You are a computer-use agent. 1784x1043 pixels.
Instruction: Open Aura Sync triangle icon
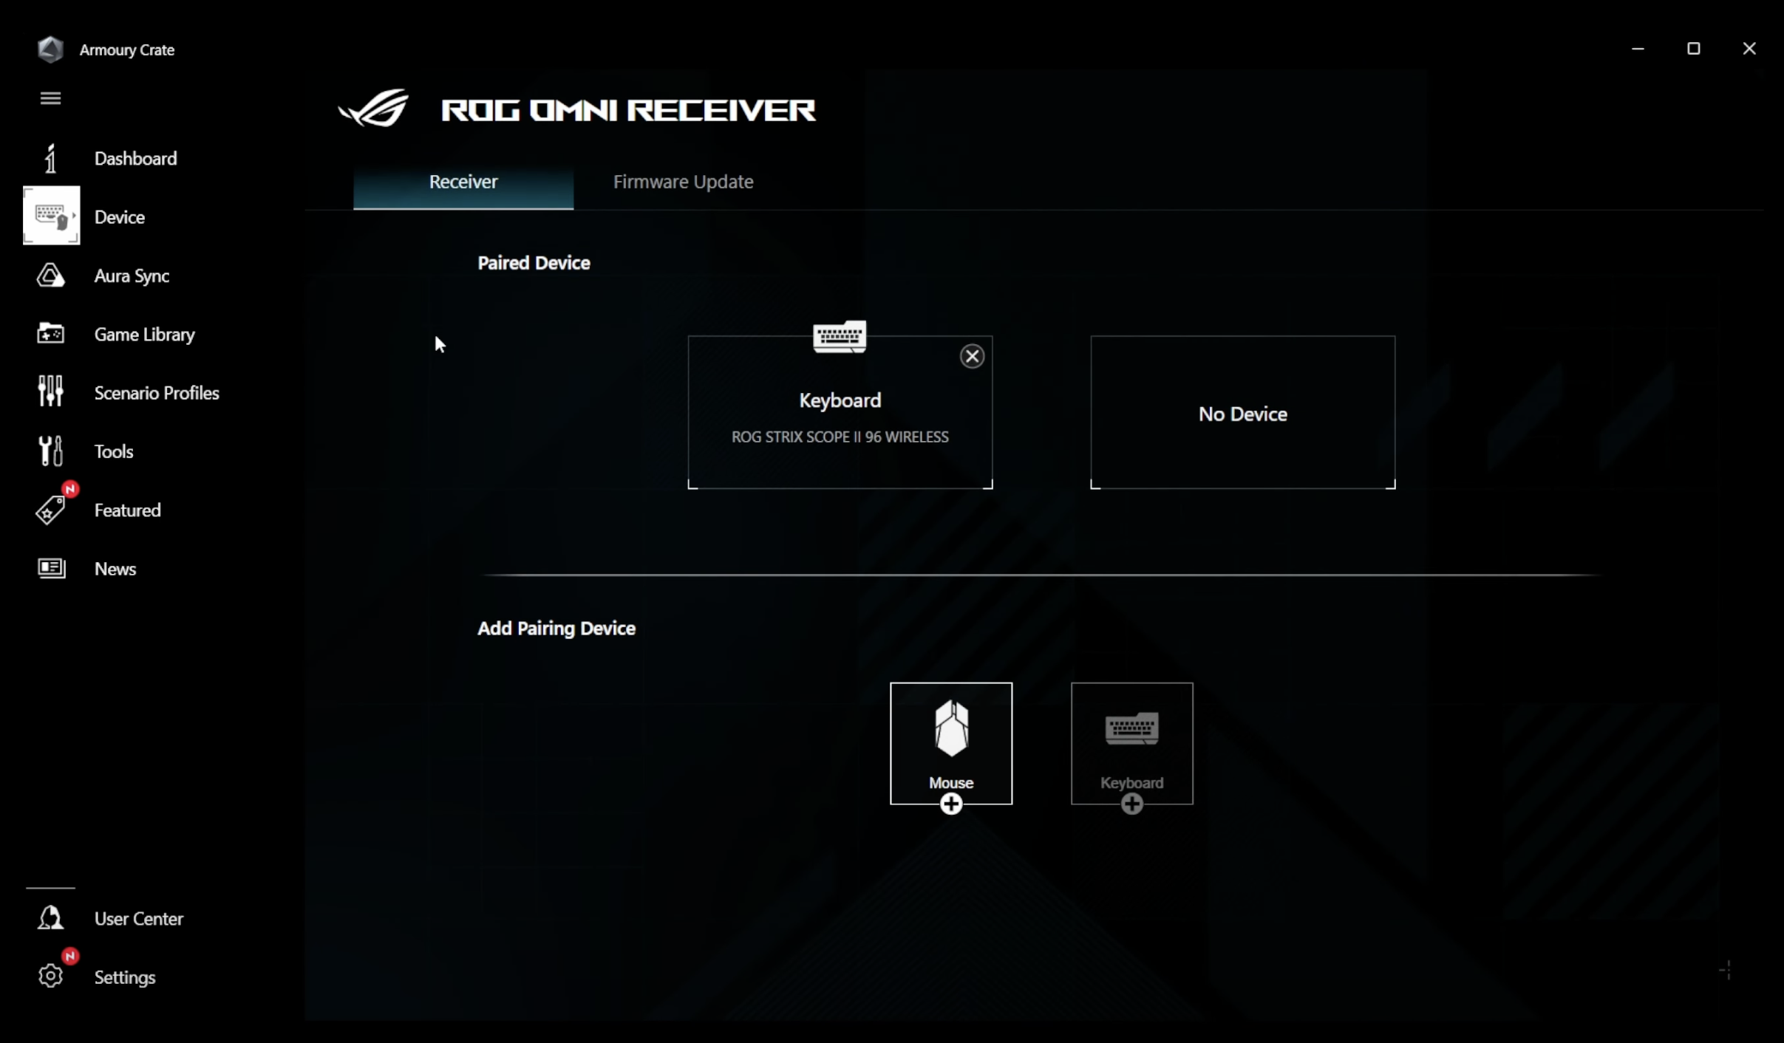[x=50, y=276]
